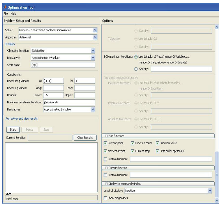Image resolution: width=221 pixels, height=205 pixels.
Task: Click the 'Options' panel heading
Action: click(x=108, y=21)
